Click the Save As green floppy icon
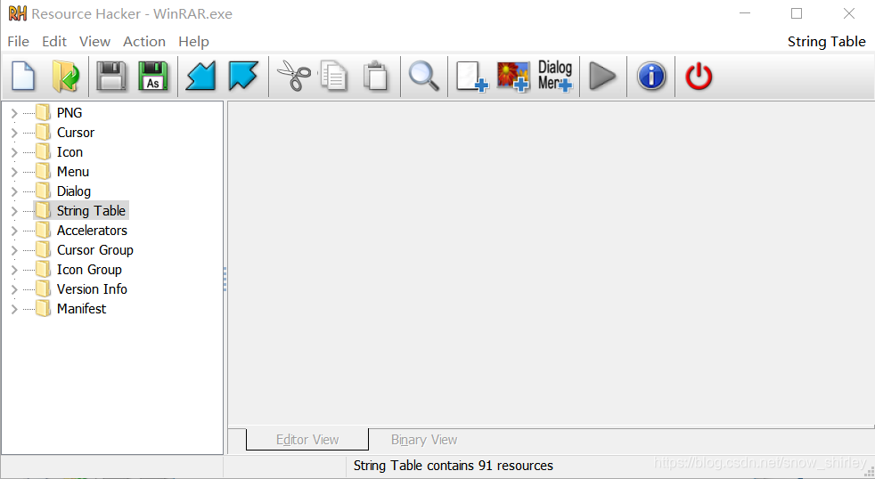Viewport: 875px width, 479px height. point(153,77)
